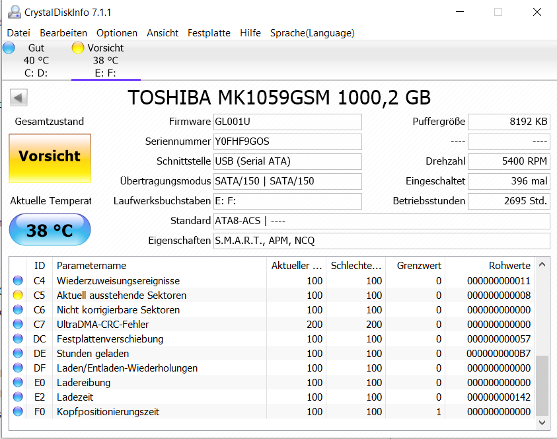Open the Optionen menu

[x=117, y=33]
